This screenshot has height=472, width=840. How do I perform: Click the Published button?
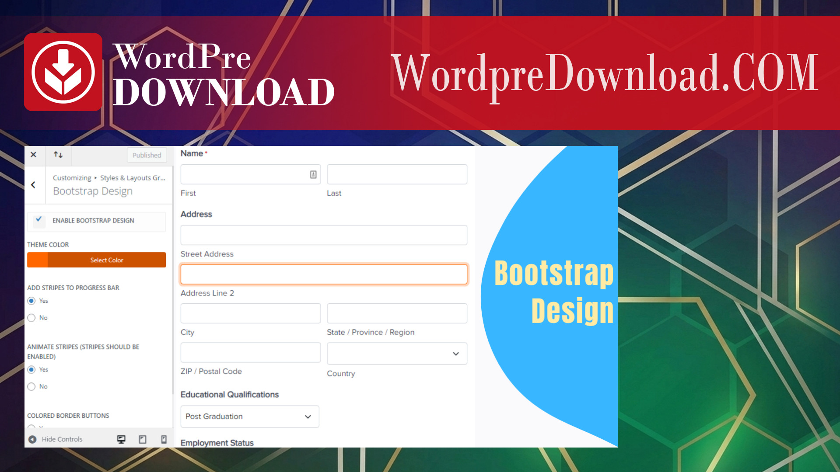[147, 155]
